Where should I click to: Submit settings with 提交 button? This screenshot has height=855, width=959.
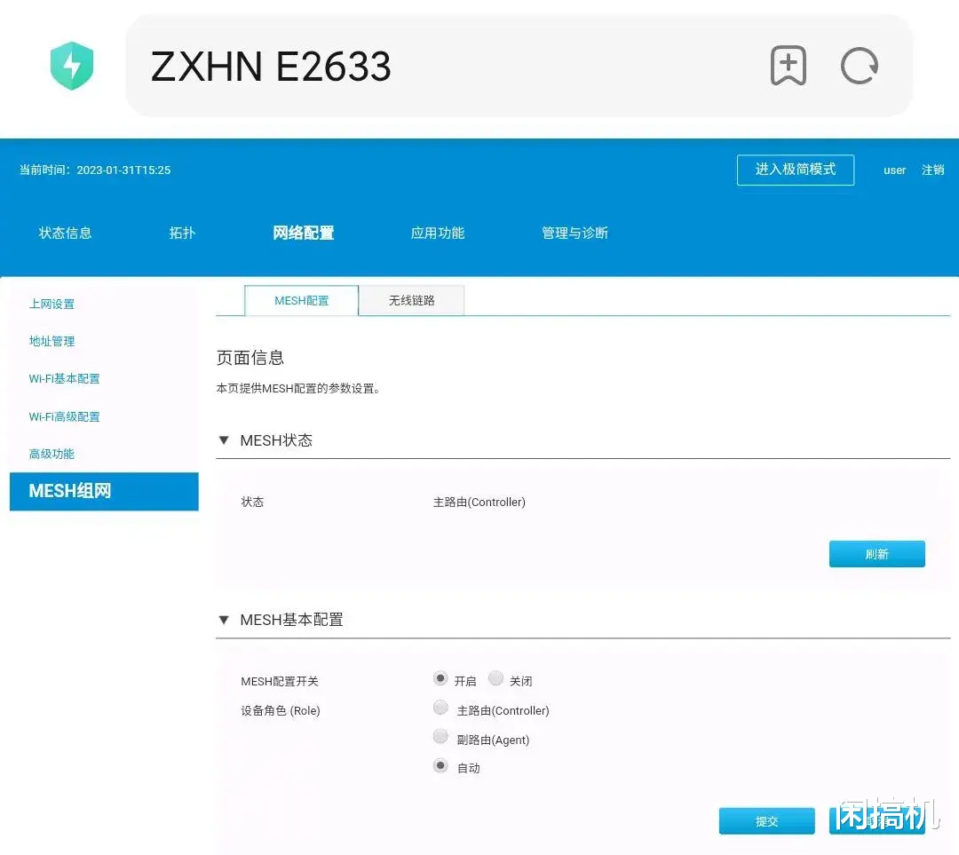point(767,820)
